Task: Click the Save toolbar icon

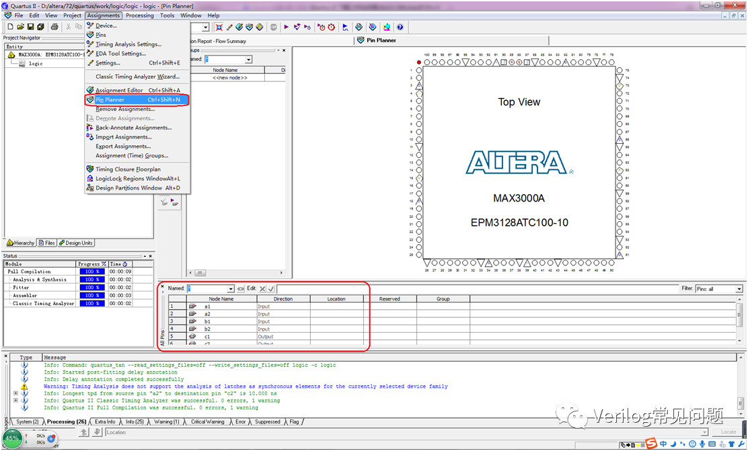Action: (x=30, y=27)
